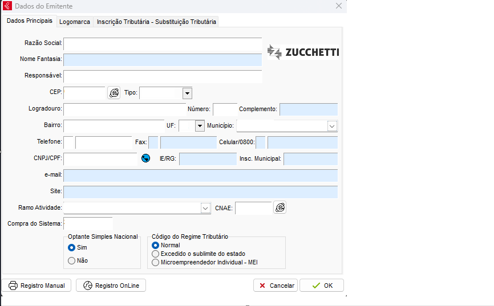
Task: Click the CNAE internet search icon
Action: (x=280, y=208)
